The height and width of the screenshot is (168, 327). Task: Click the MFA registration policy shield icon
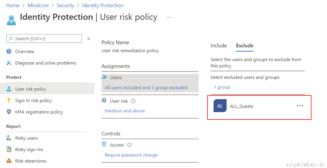coord(9,112)
